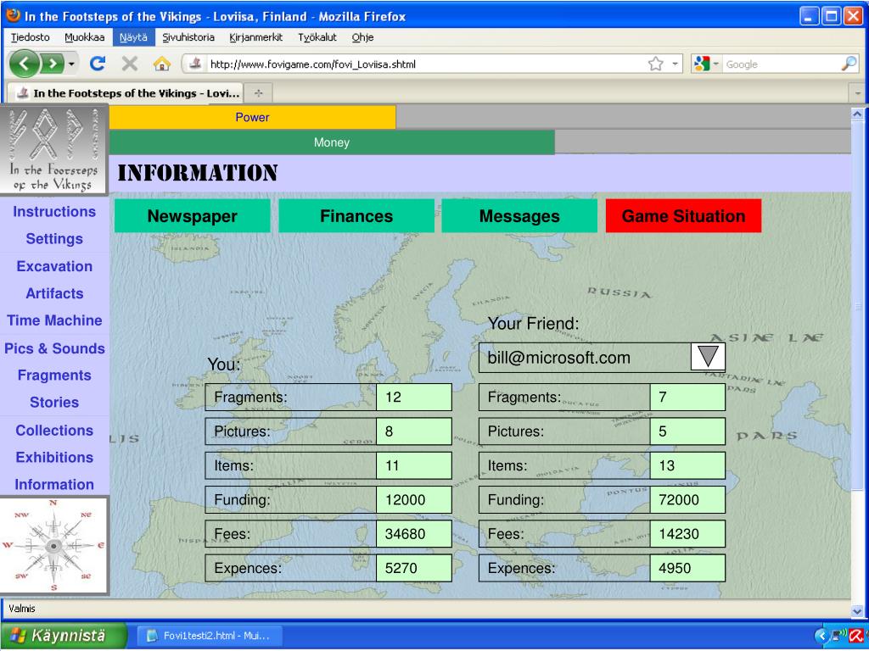Click your Funding value 12000

[x=413, y=500]
